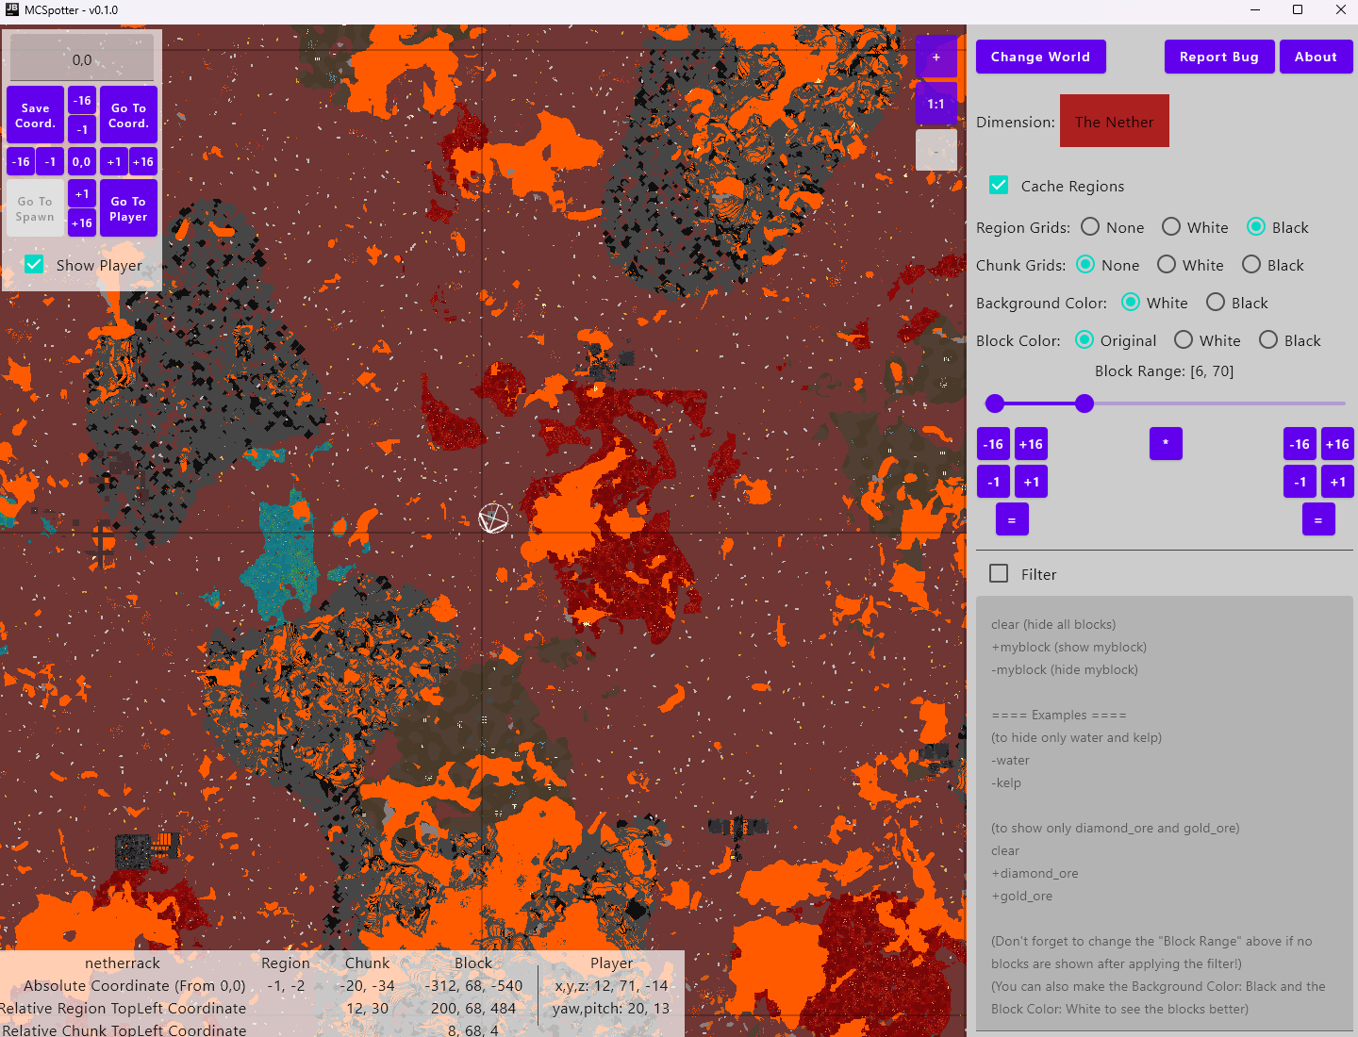Screen dimensions: 1358x1037
Task: Click the 0,0 reset coordinate button
Action: point(82,162)
